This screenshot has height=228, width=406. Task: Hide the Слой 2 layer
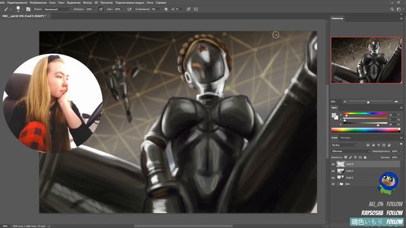(333, 177)
